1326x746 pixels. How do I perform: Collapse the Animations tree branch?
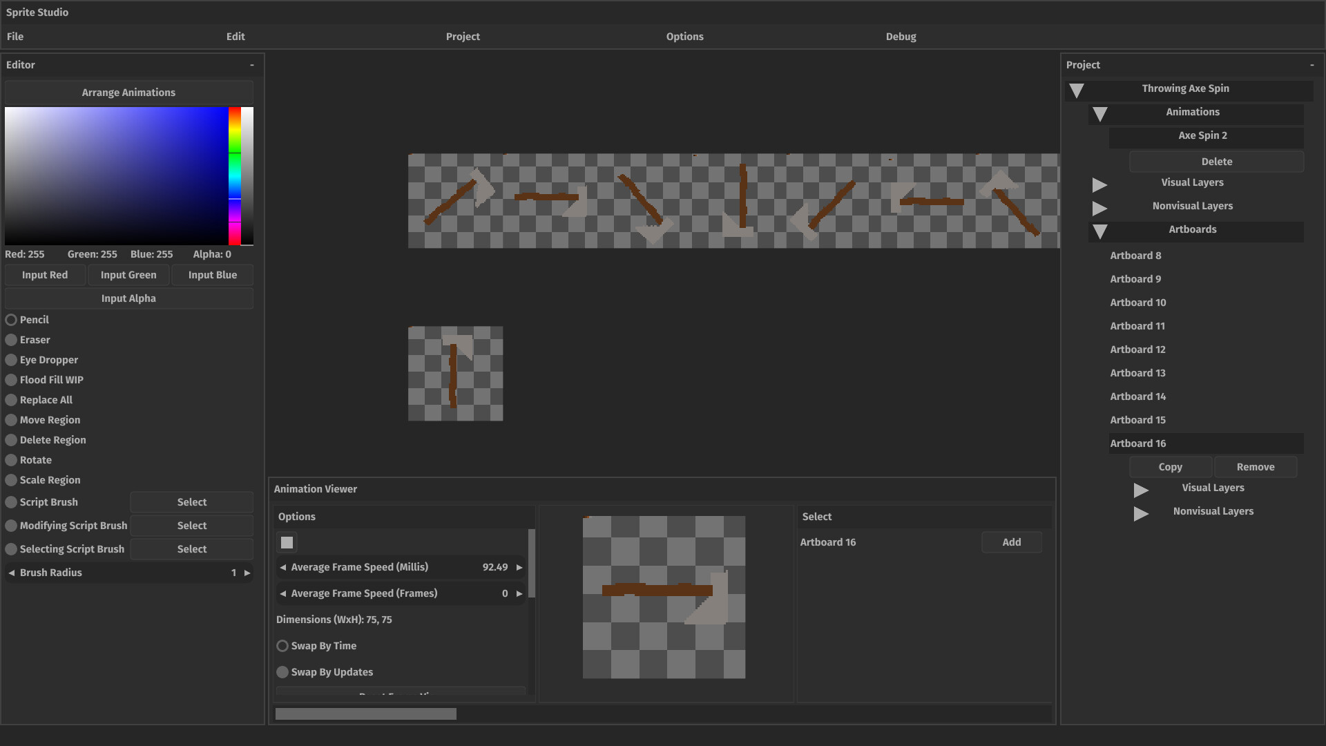1100,114
